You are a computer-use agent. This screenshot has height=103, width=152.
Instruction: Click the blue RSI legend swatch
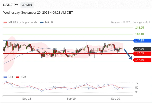[5, 77]
